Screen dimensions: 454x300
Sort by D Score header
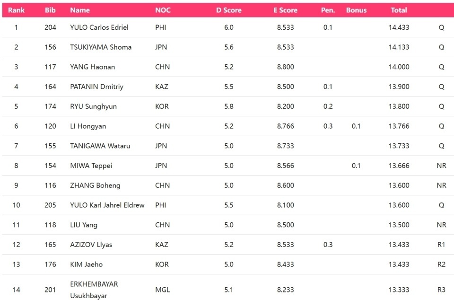coord(229,10)
